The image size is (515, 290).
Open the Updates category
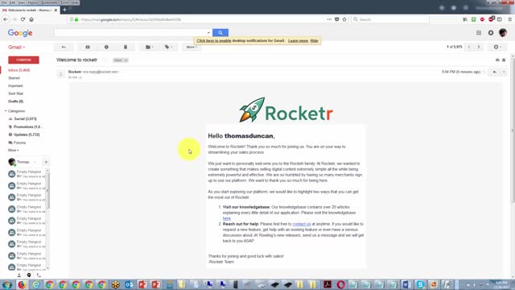click(x=27, y=135)
